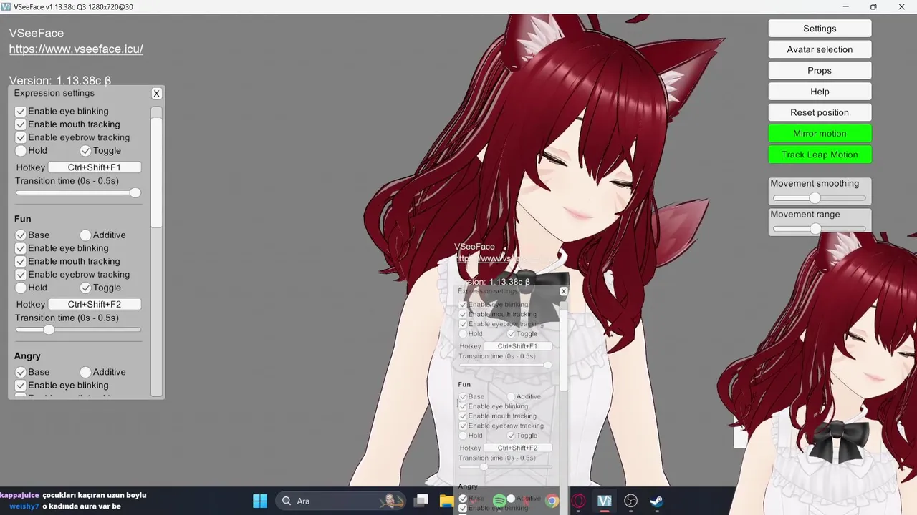Open the Windows Start menu

[260, 501]
